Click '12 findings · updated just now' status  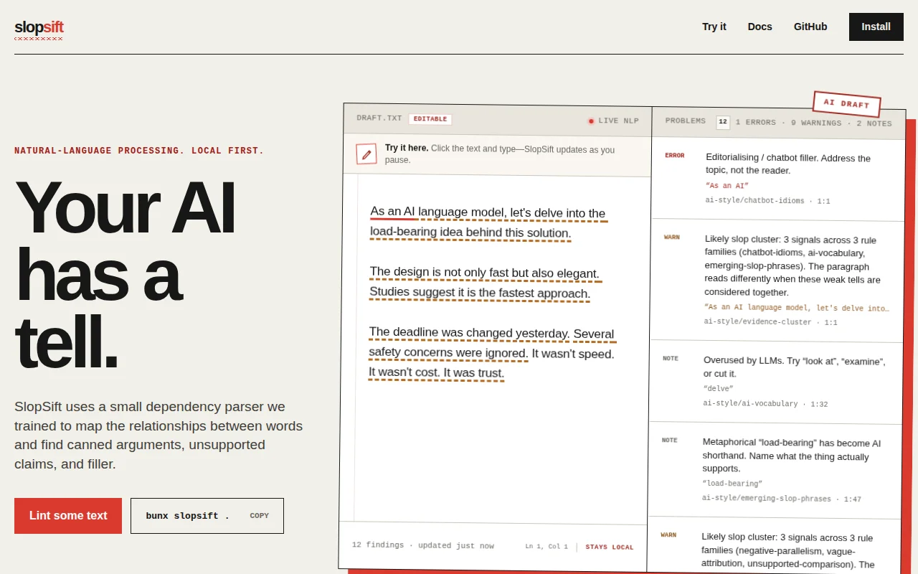point(422,545)
